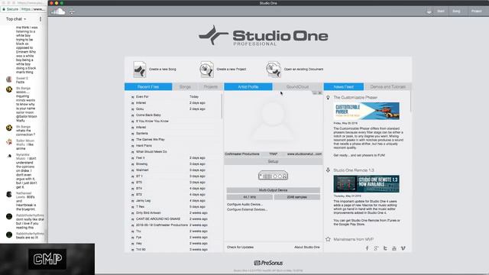Switch to the Demos and Tutorials tab
This screenshot has width=489, height=275.
tap(387, 86)
